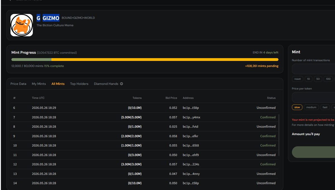Open the Price Data tab

(18, 84)
